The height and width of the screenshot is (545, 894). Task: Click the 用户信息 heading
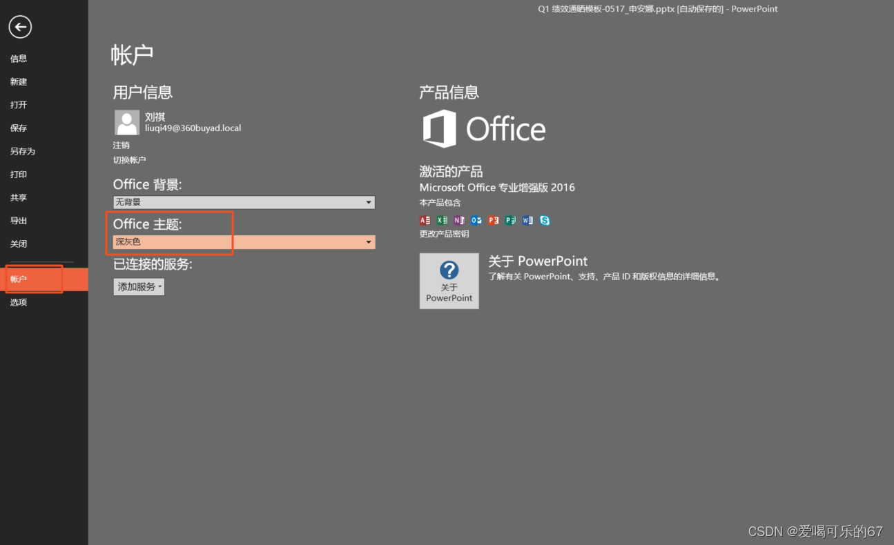pyautogui.click(x=143, y=92)
